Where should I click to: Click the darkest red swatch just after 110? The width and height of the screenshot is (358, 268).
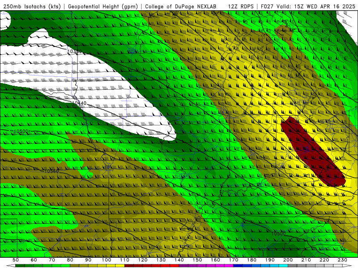129,266
